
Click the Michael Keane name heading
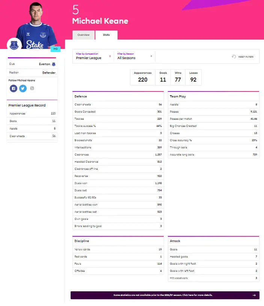coord(100,21)
